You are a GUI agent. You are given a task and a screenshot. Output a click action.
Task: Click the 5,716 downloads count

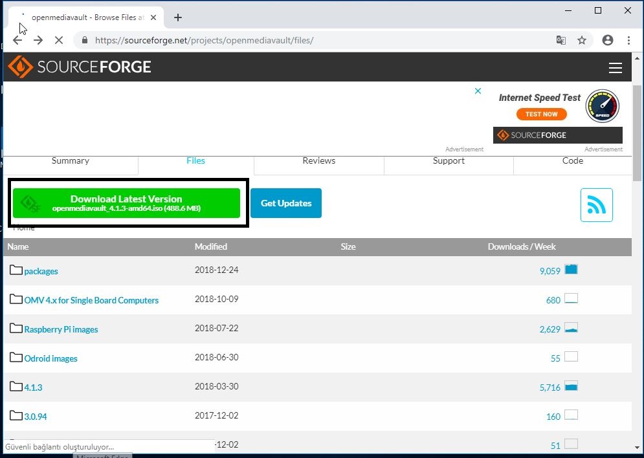coord(550,388)
